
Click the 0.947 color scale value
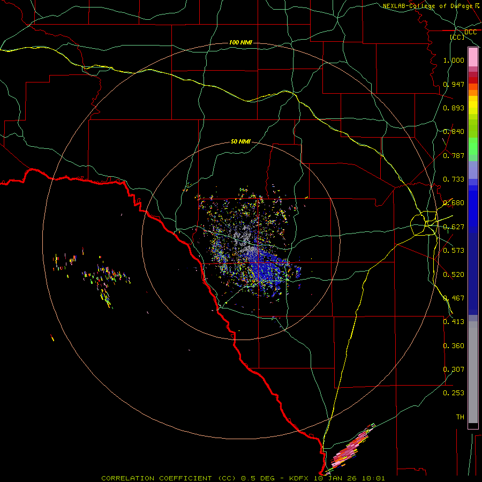tap(454, 84)
